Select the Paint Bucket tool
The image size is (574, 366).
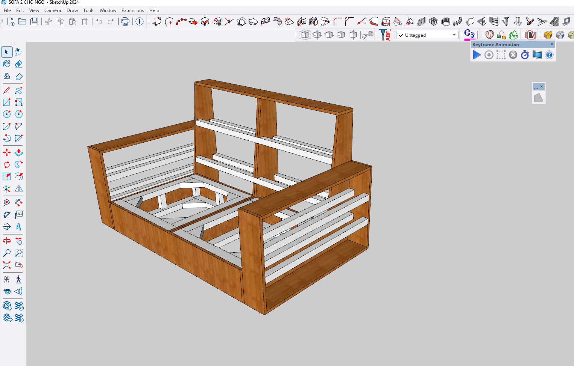click(7, 64)
